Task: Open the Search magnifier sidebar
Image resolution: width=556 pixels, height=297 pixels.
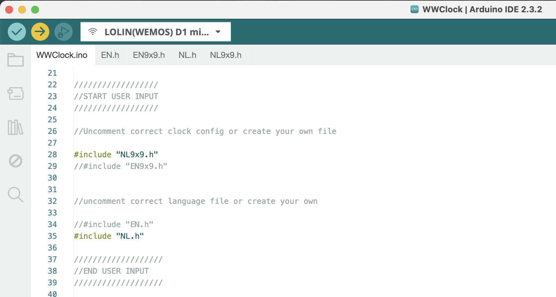Action: click(x=16, y=194)
